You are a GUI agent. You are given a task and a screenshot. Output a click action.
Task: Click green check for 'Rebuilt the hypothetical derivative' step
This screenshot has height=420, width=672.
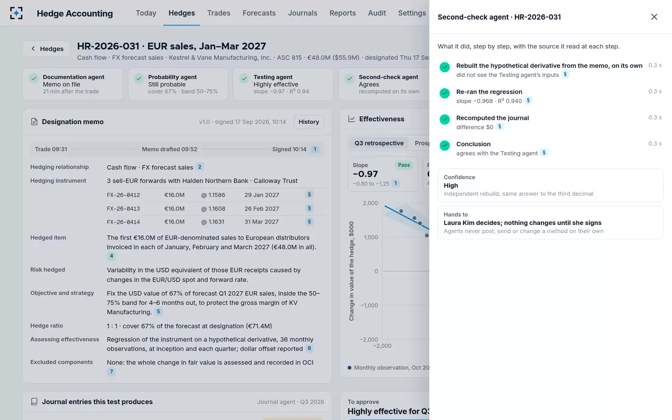coord(445,67)
